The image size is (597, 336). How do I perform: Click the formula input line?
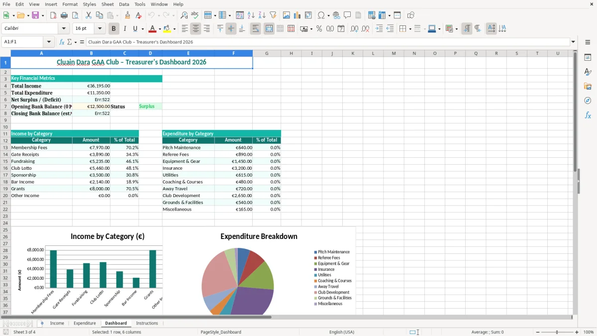pos(328,42)
